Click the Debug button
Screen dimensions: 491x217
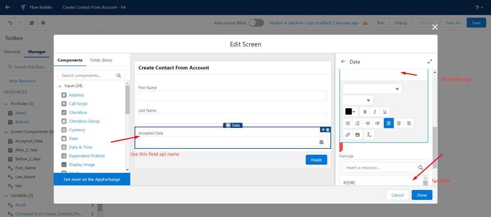[401, 23]
